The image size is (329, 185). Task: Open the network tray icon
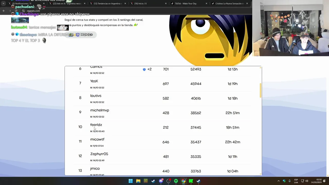pos(303,181)
